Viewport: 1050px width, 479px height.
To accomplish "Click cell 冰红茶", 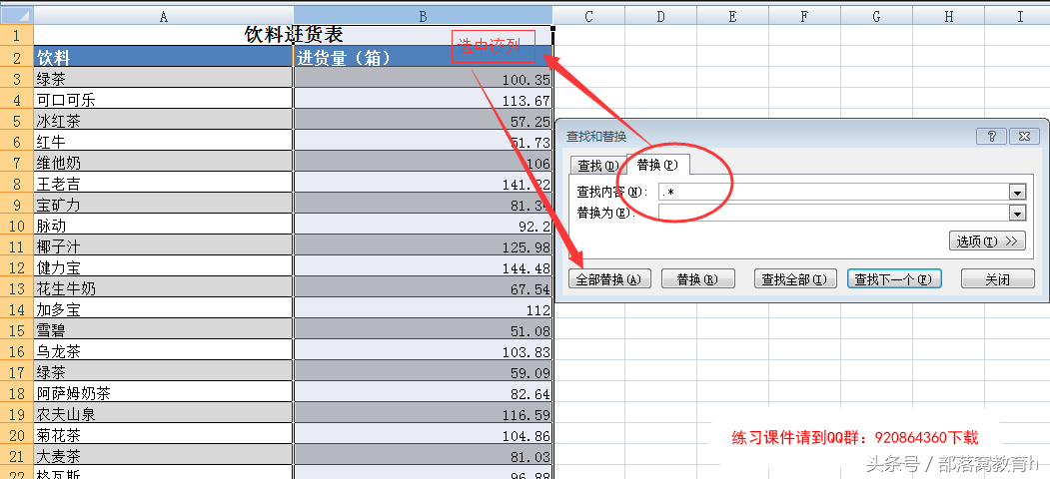I will (164, 121).
